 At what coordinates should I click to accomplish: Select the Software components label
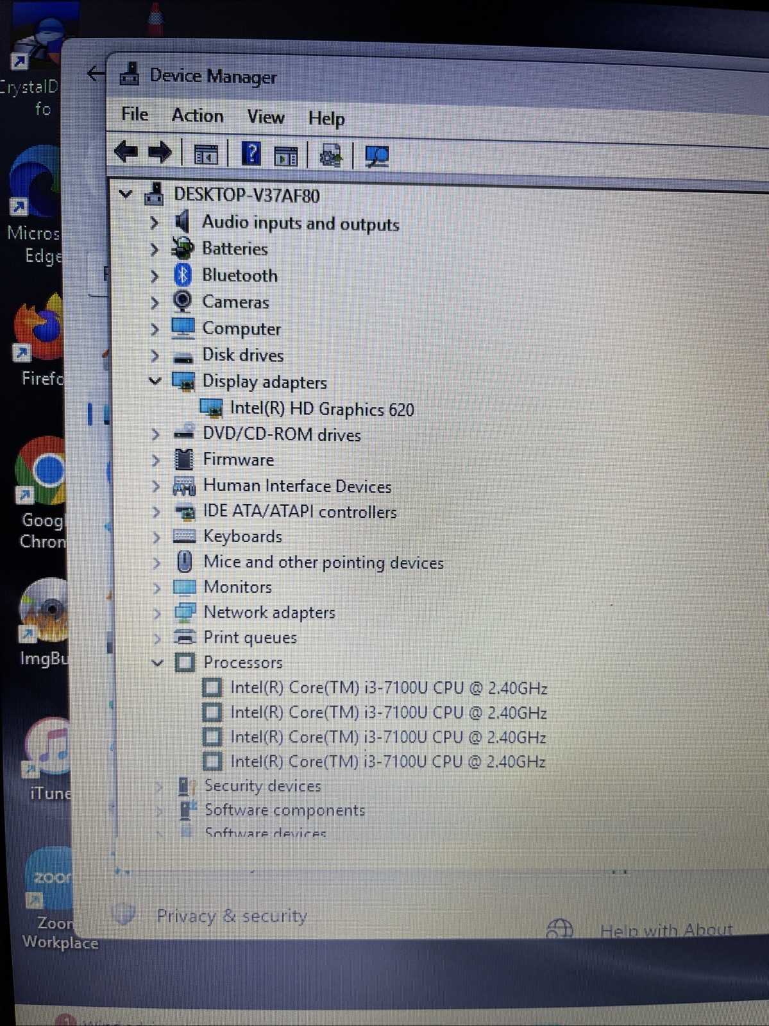[x=285, y=810]
